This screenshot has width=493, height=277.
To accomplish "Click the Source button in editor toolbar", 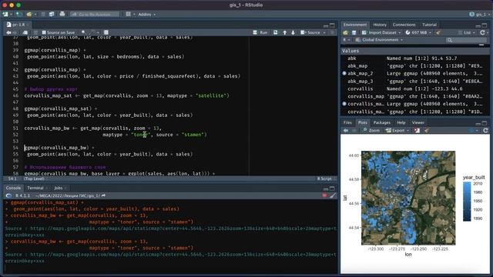I will coord(310,32).
